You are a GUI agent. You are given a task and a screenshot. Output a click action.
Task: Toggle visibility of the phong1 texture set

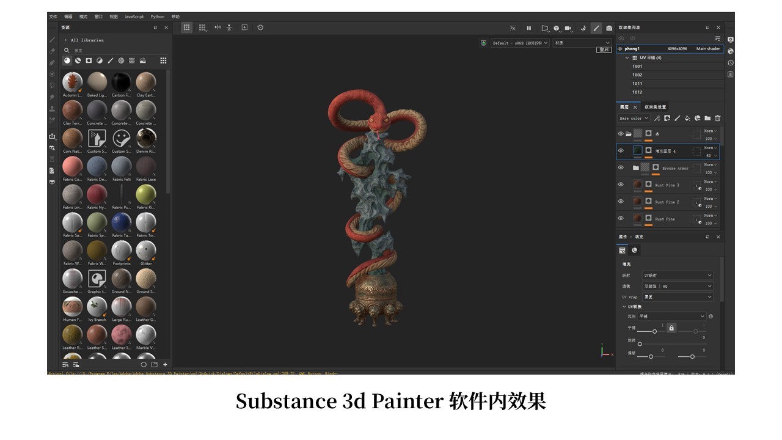point(619,49)
